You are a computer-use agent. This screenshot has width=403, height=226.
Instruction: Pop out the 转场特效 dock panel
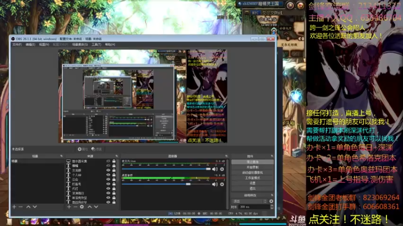click(x=272, y=195)
